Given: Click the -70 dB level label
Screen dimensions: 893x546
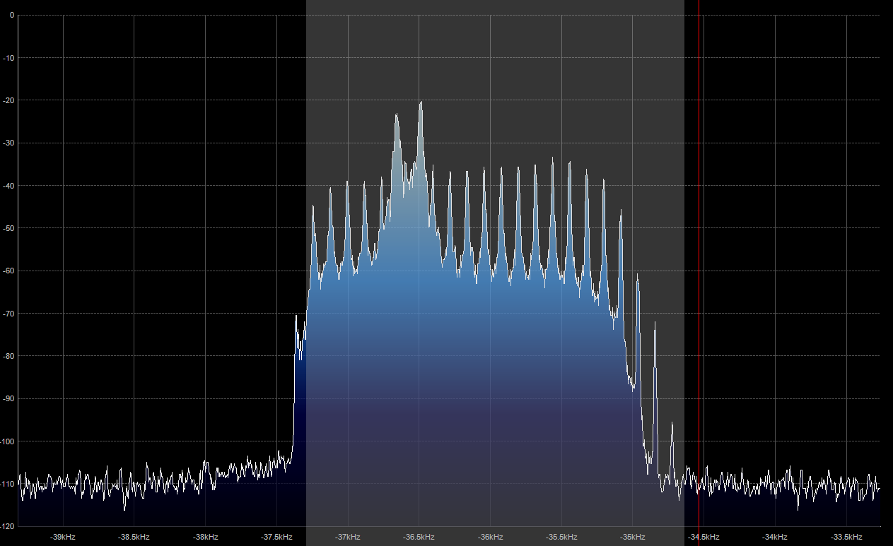Looking at the screenshot, I should [8, 314].
